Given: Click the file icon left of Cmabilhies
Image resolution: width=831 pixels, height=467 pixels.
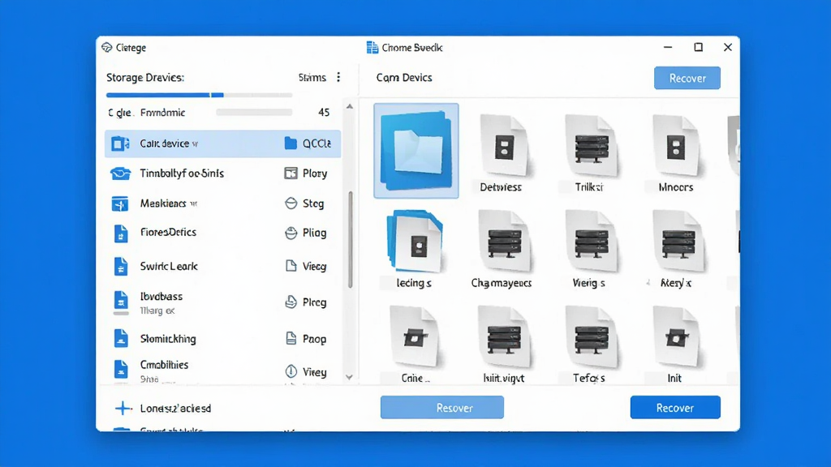Looking at the screenshot, I should coord(121,369).
